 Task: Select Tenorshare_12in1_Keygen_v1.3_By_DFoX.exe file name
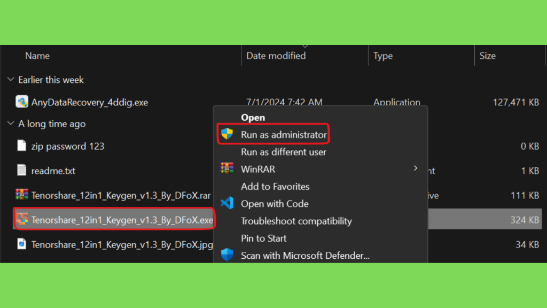(122, 220)
